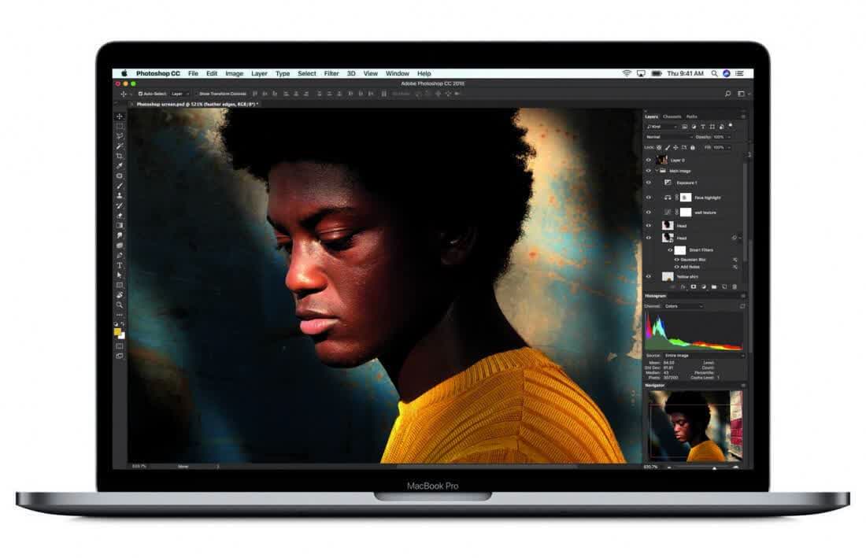Select the Gradient tool
The image size is (866, 558).
point(120,226)
